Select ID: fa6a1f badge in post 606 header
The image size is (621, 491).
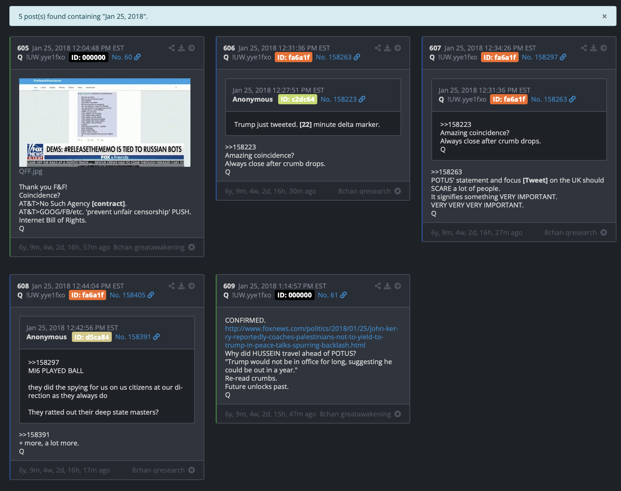tap(294, 57)
